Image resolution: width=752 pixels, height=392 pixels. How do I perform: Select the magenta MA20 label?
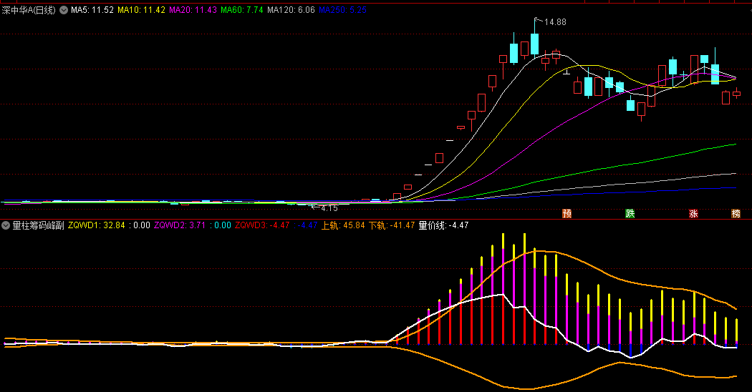point(193,10)
